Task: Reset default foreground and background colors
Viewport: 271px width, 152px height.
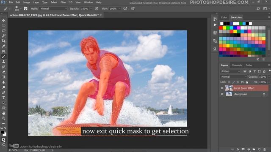Action: (2, 128)
